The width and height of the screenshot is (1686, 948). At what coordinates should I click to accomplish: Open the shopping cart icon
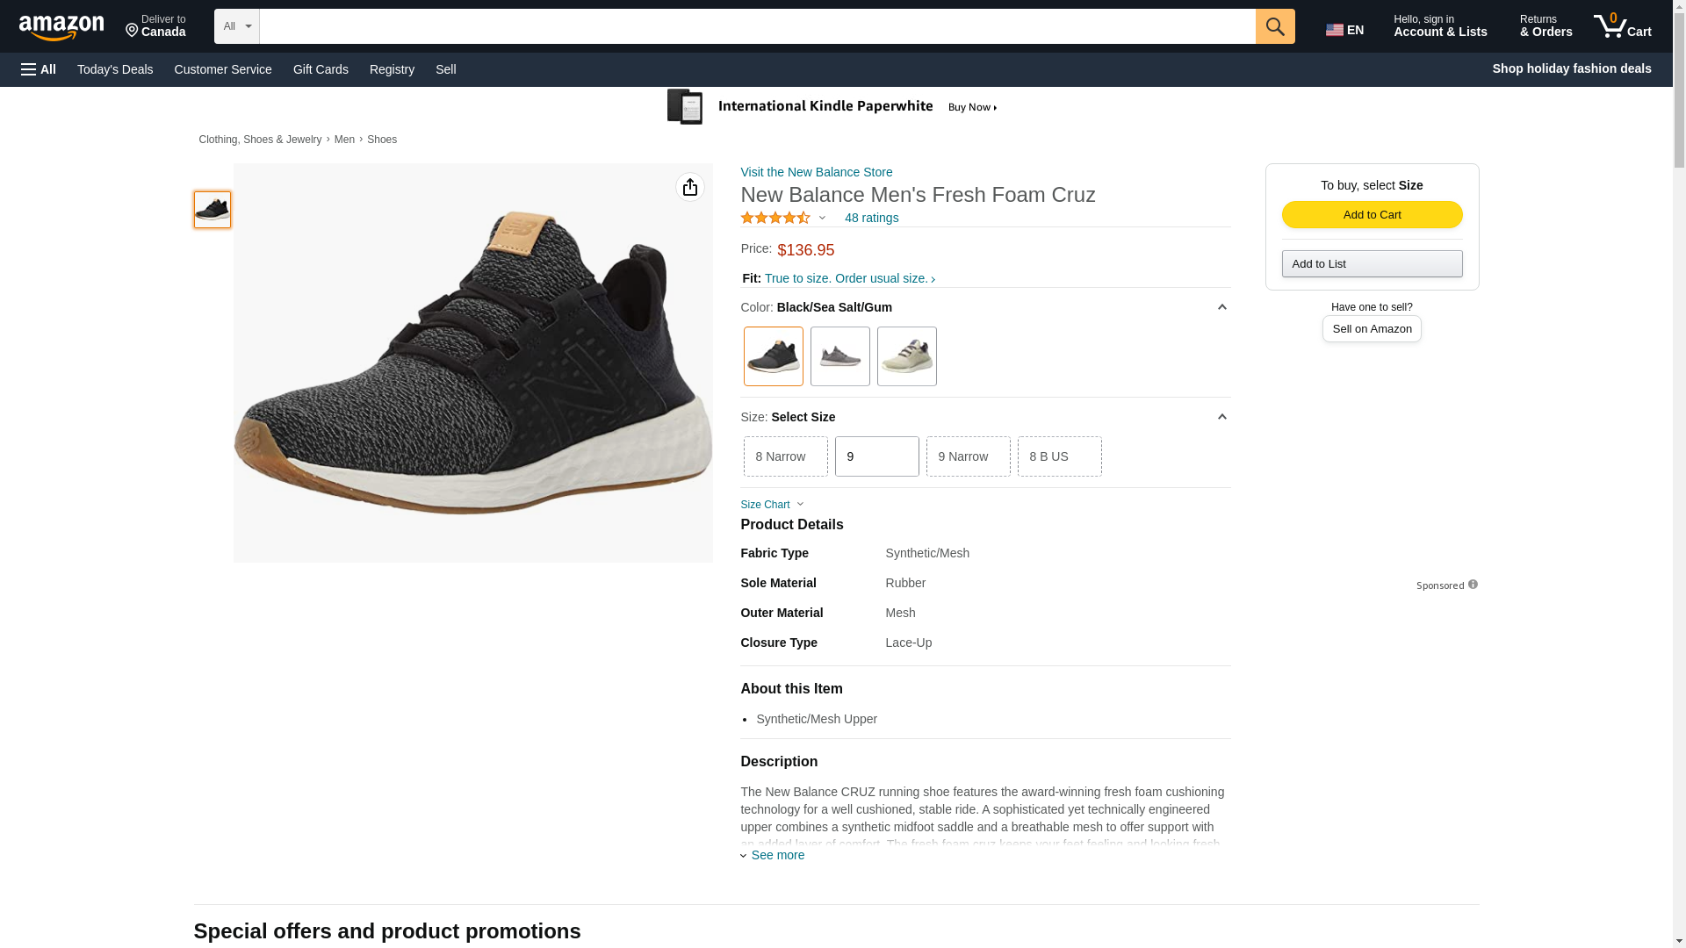click(x=1622, y=26)
